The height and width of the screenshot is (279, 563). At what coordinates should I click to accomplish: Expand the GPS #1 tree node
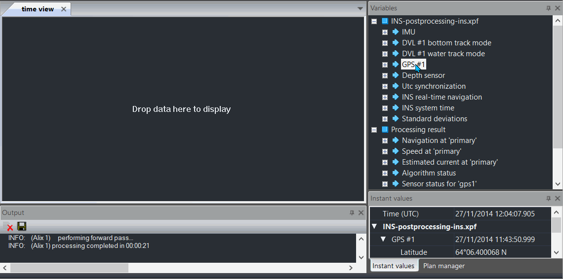click(x=385, y=65)
